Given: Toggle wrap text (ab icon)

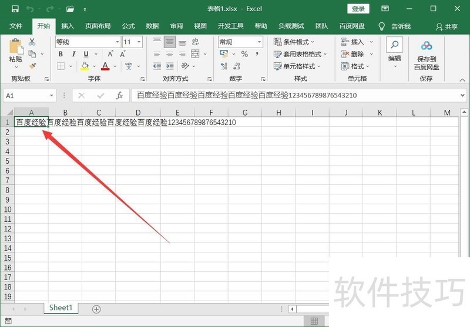Looking at the screenshot, I should pos(195,42).
